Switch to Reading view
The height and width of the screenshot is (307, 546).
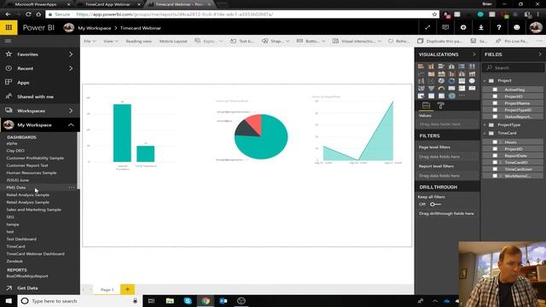[138, 41]
